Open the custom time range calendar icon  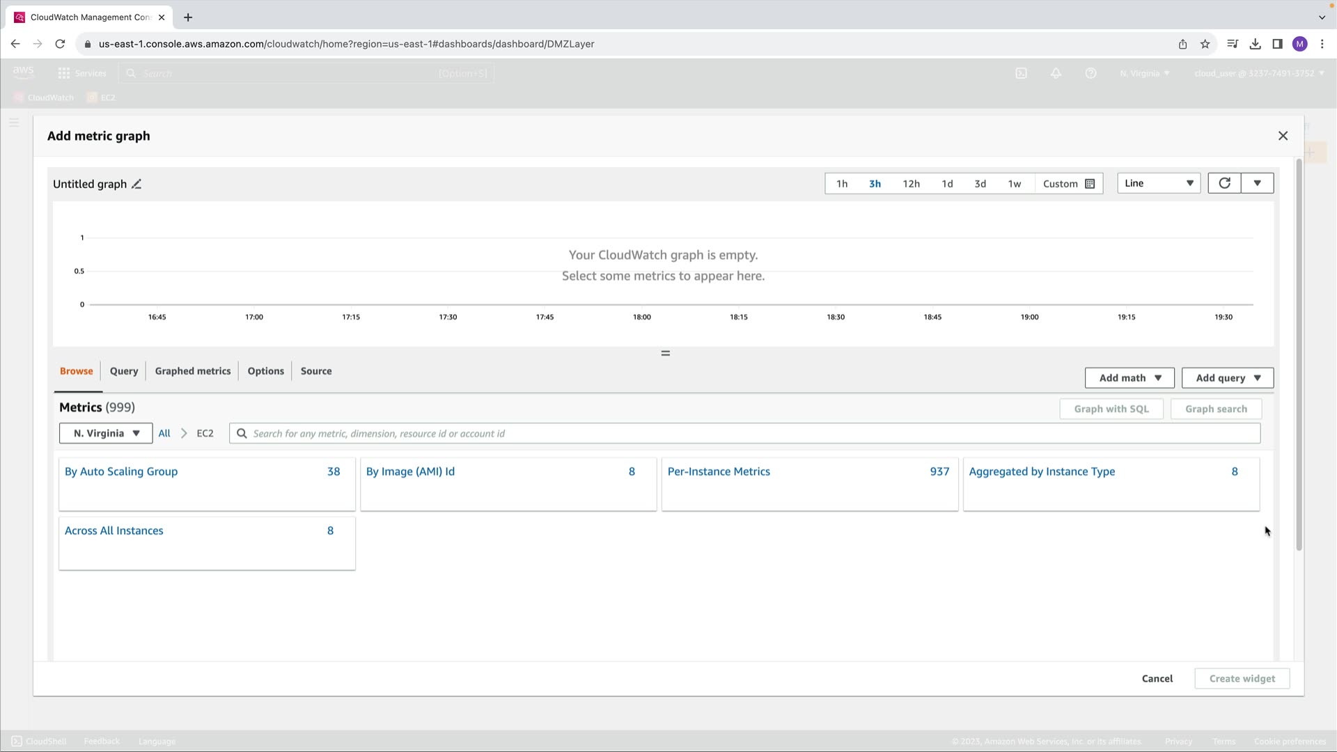click(1090, 184)
